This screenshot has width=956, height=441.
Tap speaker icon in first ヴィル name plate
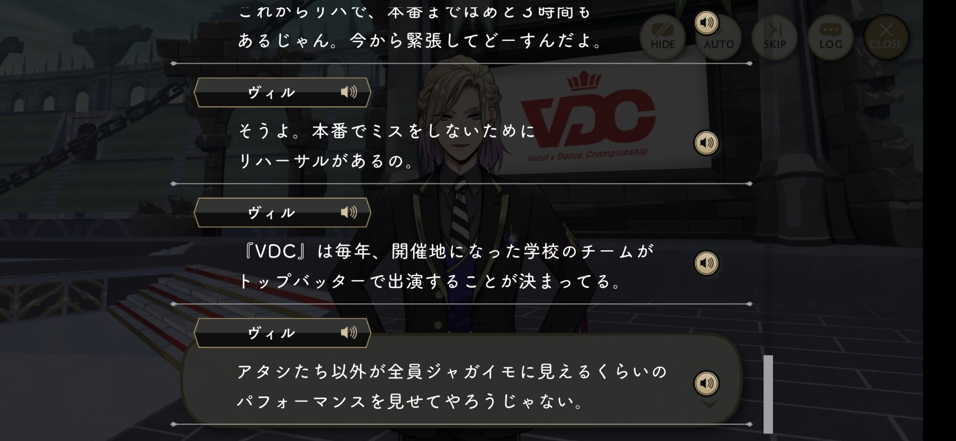349,92
